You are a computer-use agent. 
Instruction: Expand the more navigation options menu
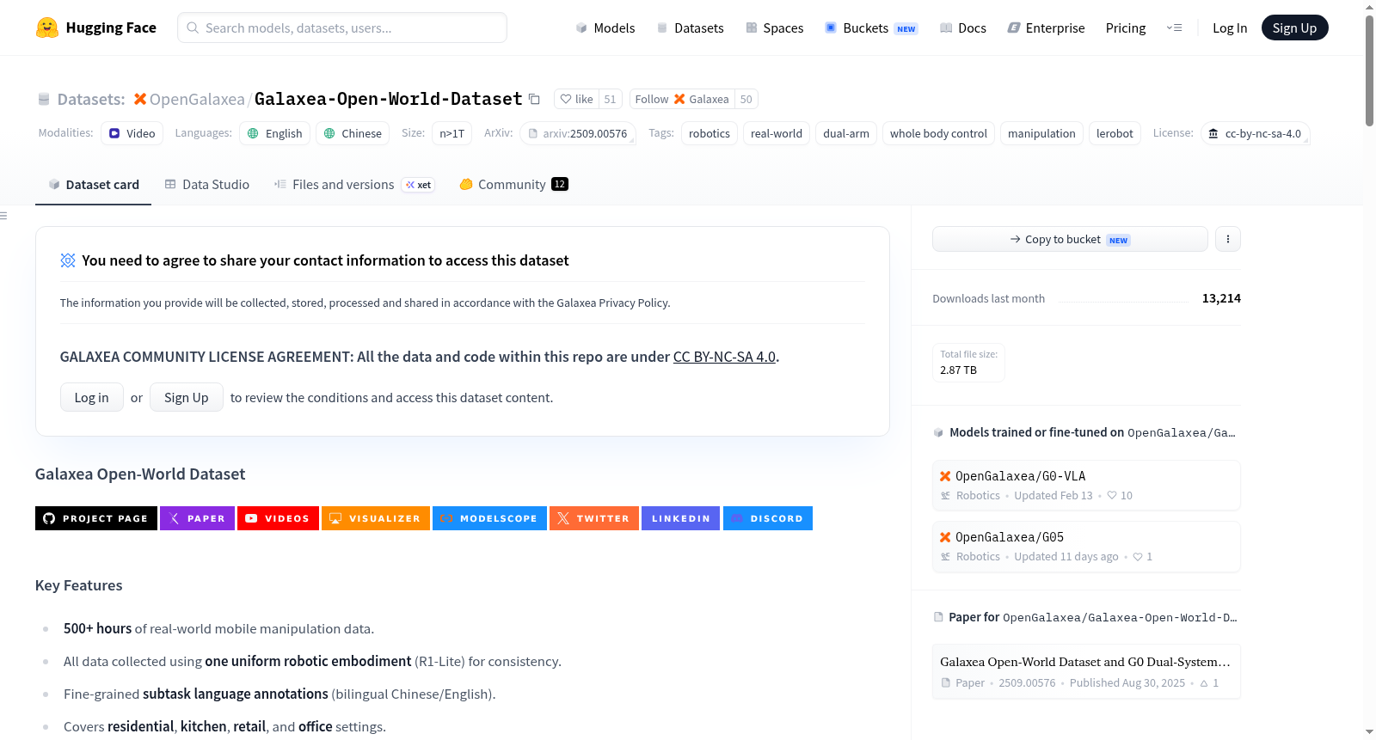point(1174,28)
